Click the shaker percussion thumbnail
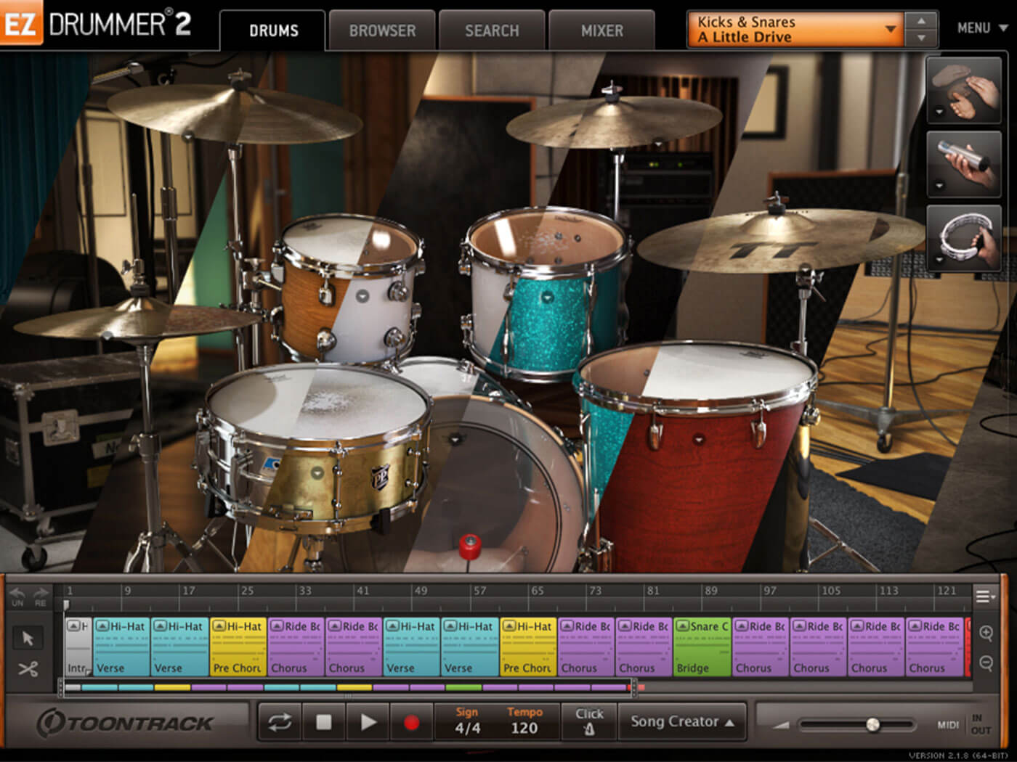This screenshot has width=1017, height=762. (x=964, y=165)
